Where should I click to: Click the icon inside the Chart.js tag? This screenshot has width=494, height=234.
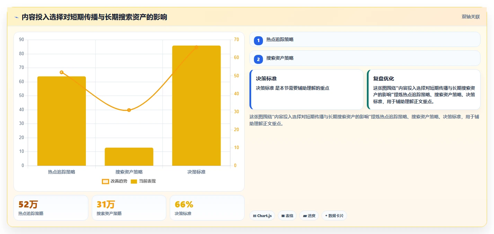(255, 216)
